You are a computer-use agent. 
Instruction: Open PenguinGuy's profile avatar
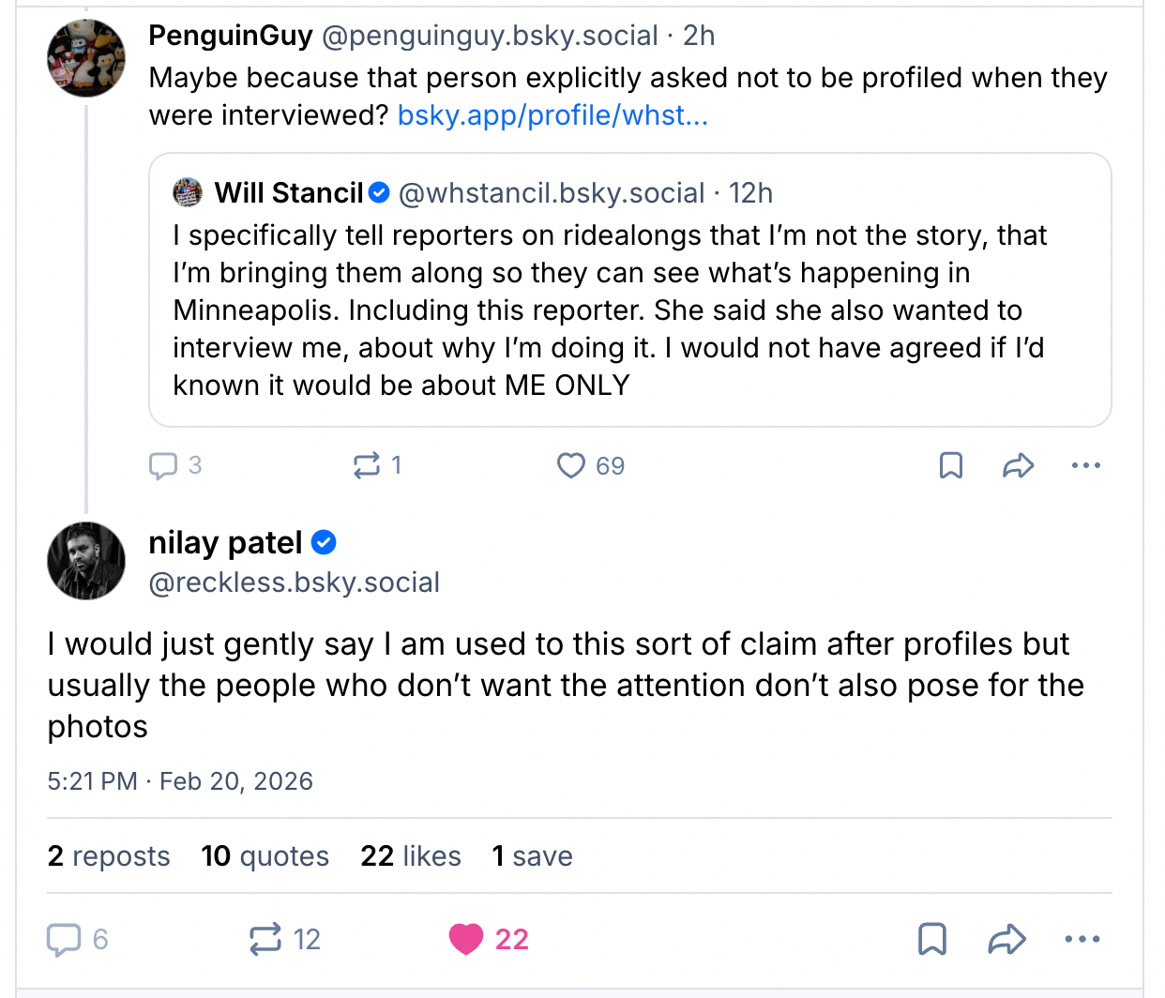(x=86, y=58)
